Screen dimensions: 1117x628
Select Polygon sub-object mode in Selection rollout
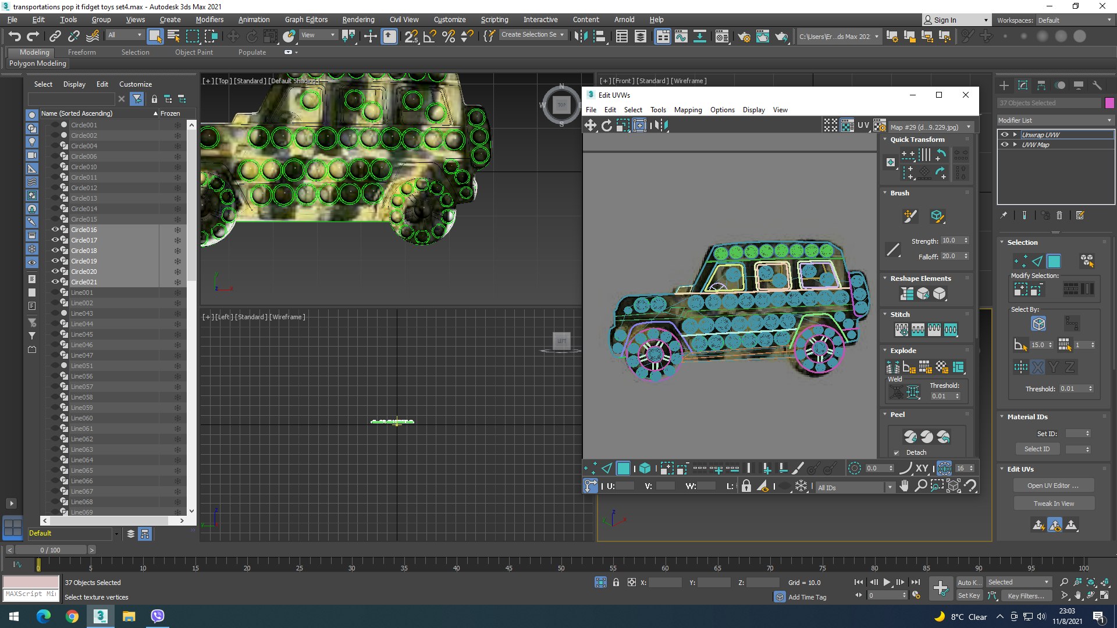[1054, 261]
